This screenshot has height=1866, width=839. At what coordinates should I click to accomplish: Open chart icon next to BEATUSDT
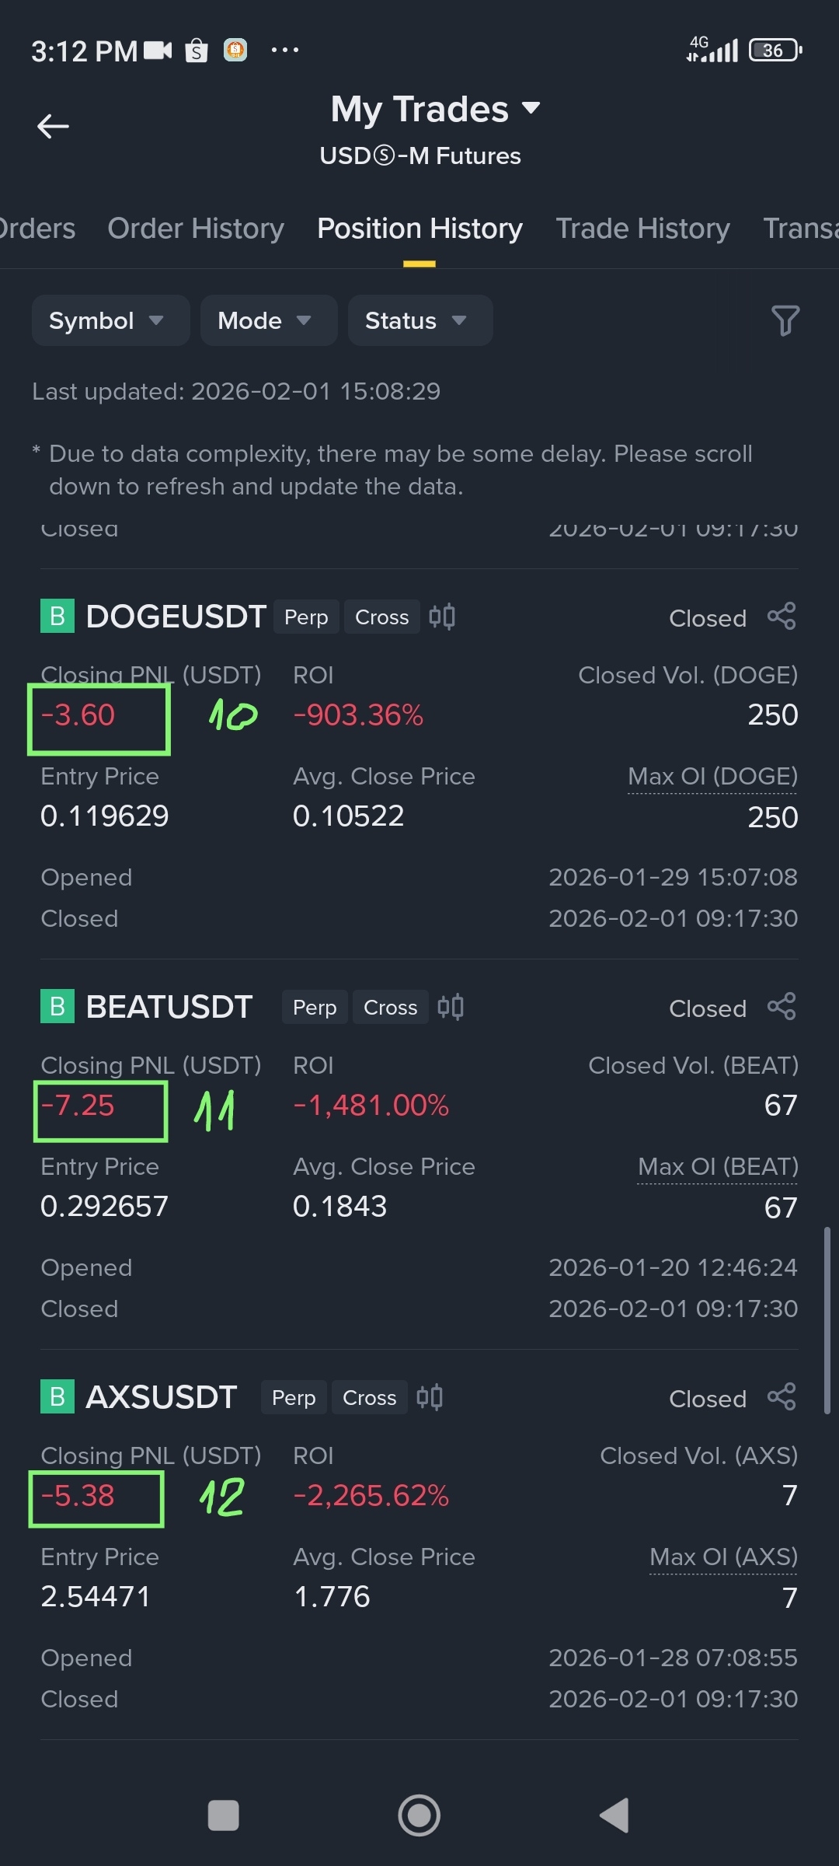[x=451, y=1007]
